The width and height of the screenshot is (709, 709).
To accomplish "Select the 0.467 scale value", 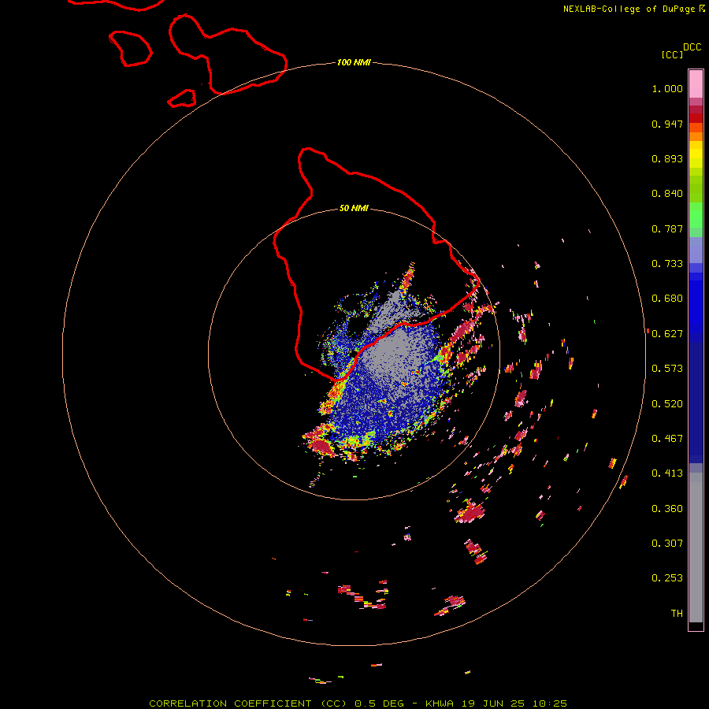I will point(667,439).
